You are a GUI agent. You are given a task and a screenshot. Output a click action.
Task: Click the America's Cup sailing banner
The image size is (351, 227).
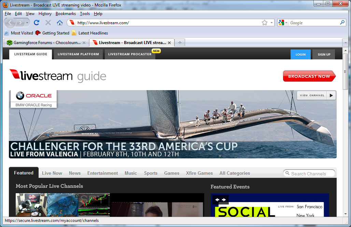coord(172,124)
